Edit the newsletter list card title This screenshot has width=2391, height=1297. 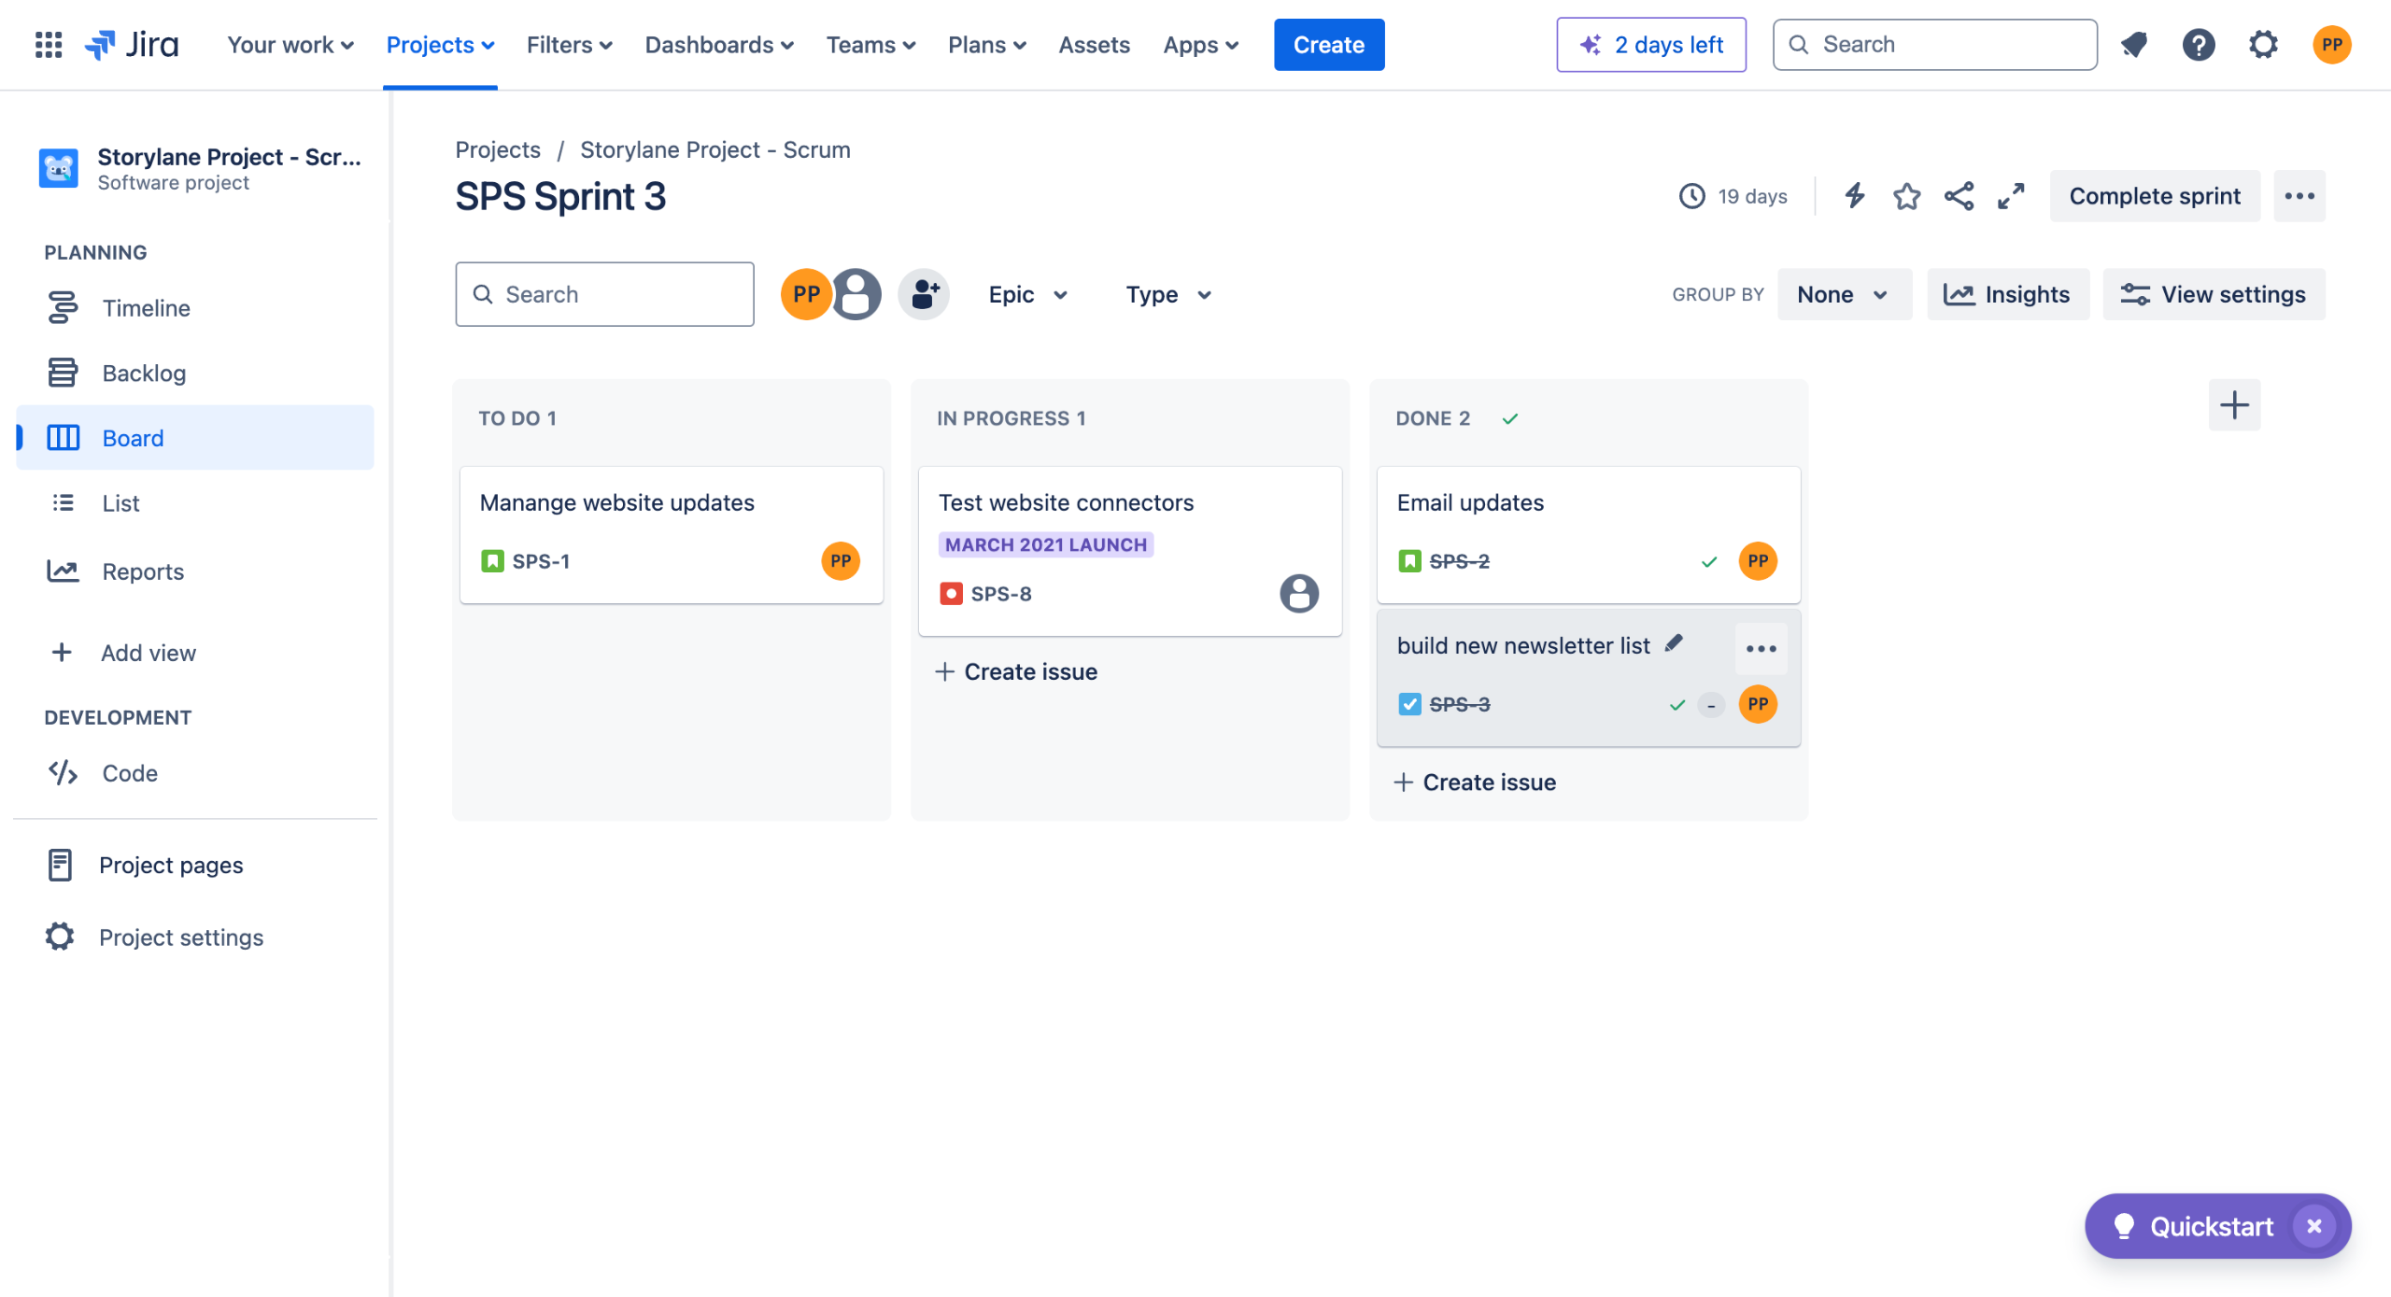pos(1674,643)
